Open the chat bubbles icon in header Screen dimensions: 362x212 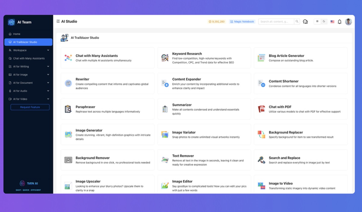coord(305,22)
